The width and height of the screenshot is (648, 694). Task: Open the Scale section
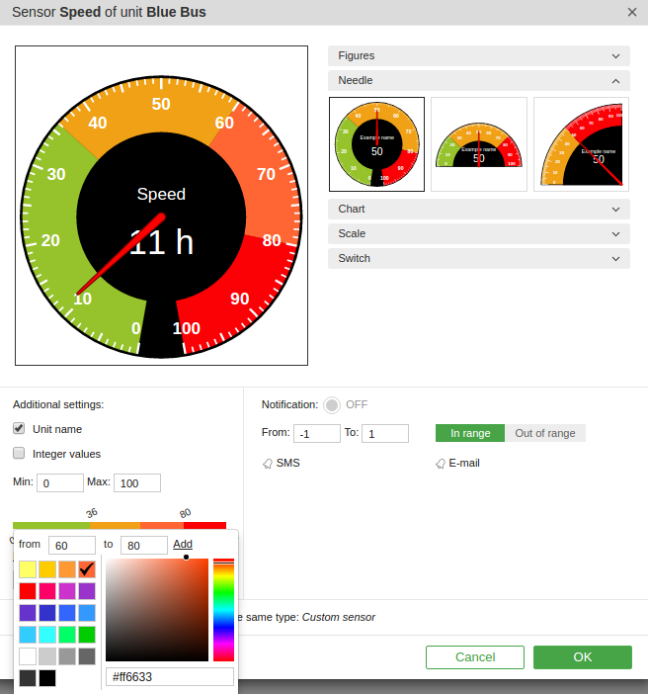point(478,234)
